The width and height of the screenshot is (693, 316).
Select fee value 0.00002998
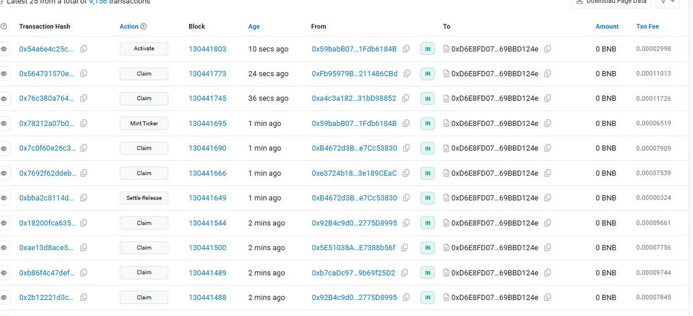(653, 49)
